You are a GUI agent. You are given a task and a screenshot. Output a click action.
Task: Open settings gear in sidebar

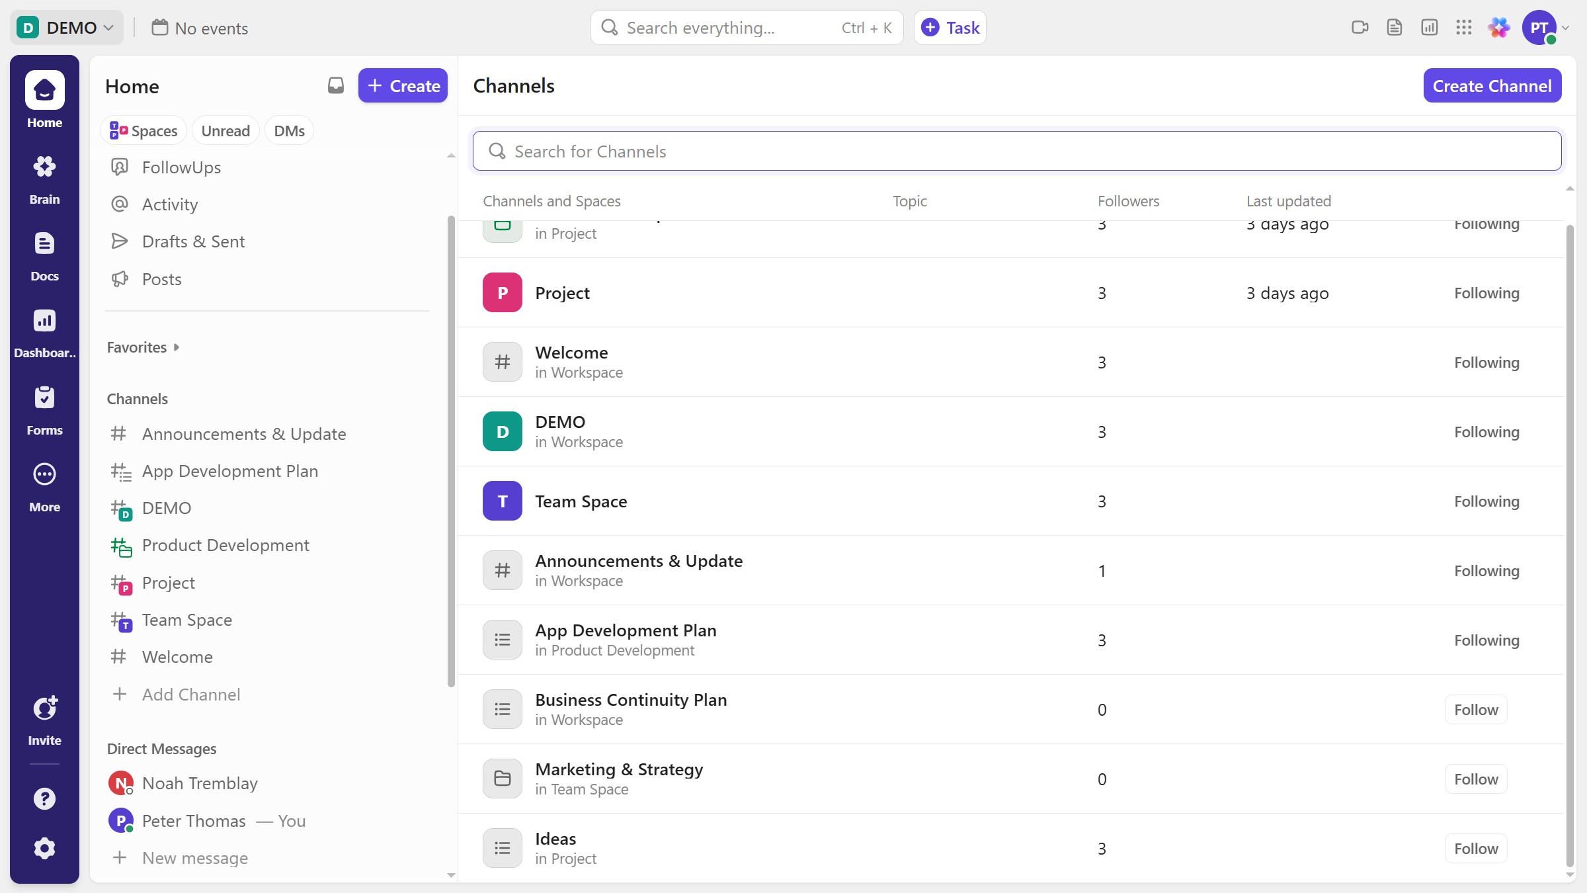[x=44, y=848]
